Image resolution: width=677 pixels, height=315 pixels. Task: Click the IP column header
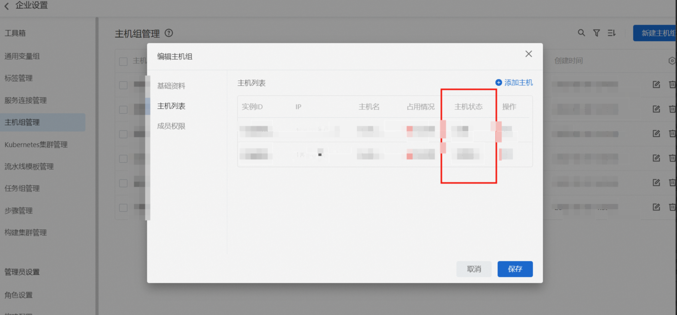(x=298, y=107)
